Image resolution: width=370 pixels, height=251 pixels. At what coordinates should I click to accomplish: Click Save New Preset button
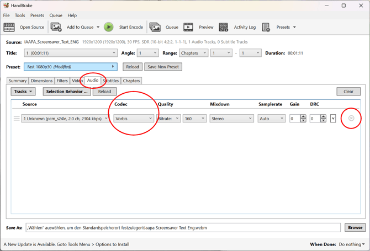163,67
